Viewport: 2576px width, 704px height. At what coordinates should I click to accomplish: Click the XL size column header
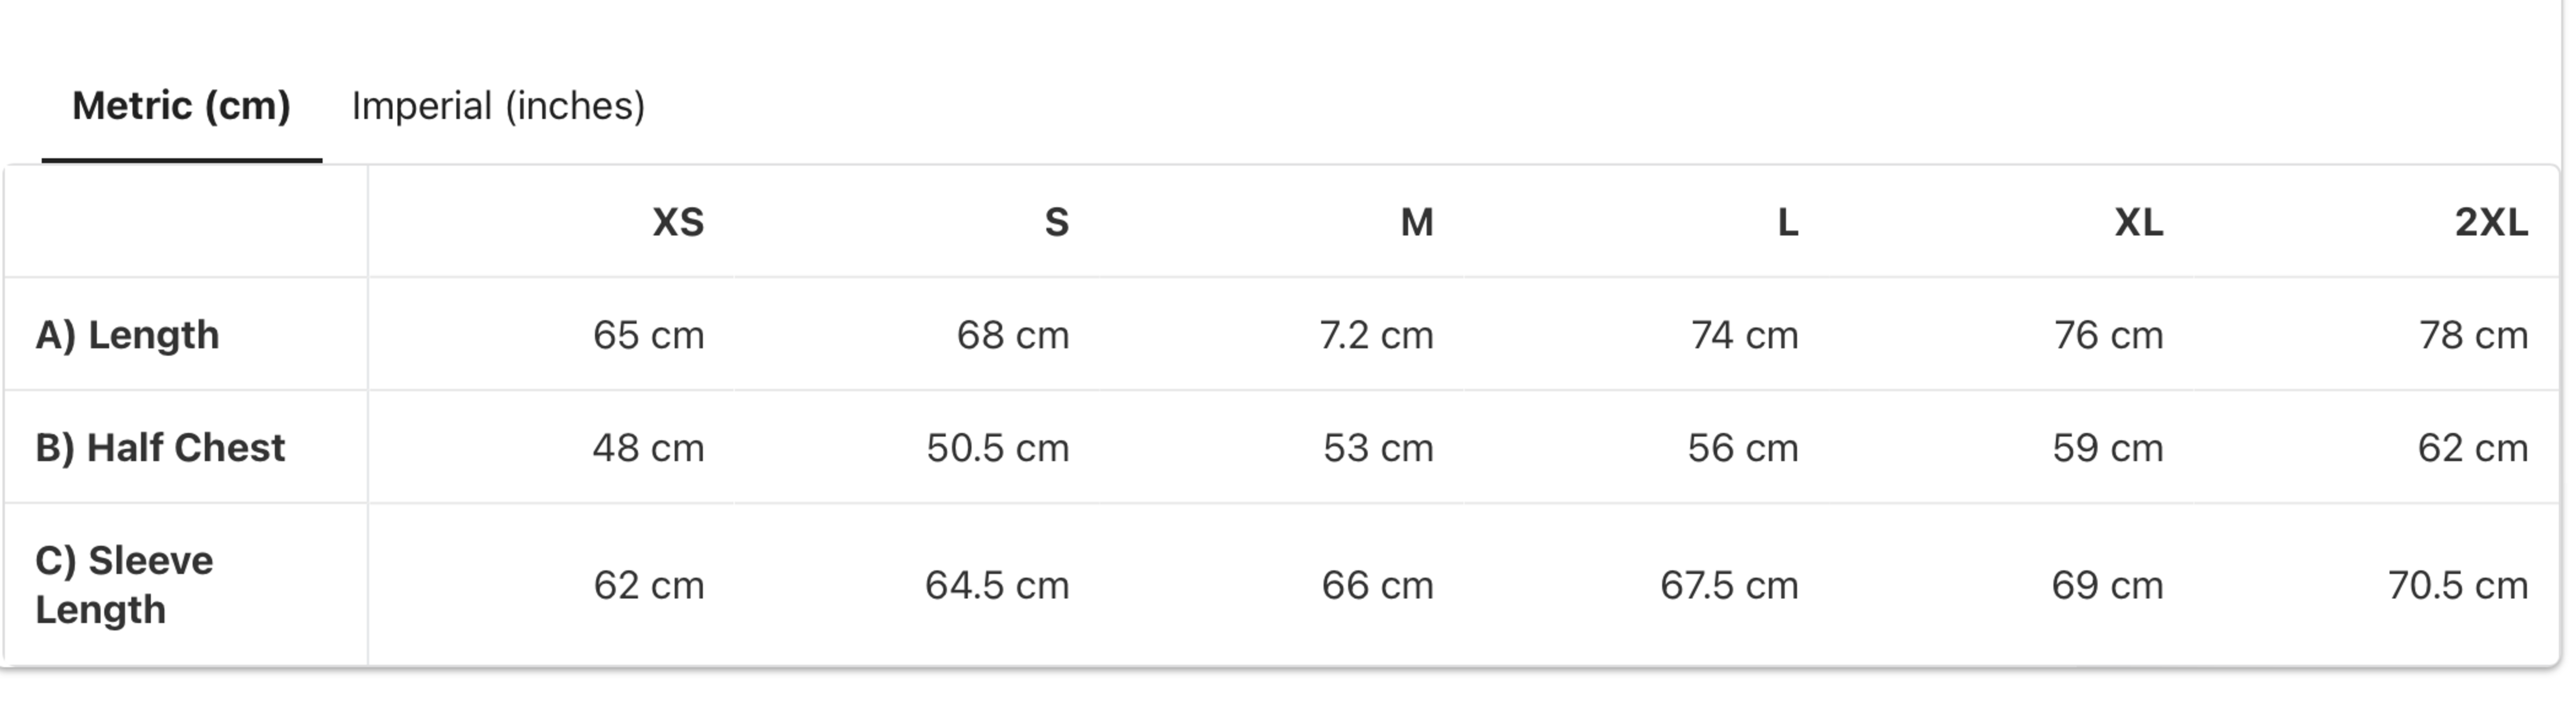point(2139,222)
